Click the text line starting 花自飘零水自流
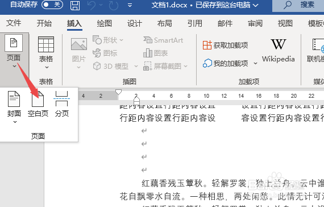The image size is (324, 207). point(222,196)
